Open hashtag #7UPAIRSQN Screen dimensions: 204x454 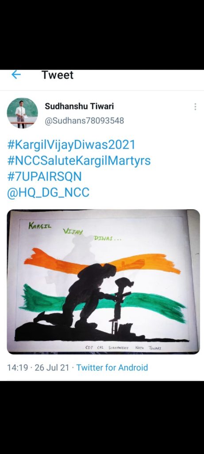pyautogui.click(x=44, y=176)
